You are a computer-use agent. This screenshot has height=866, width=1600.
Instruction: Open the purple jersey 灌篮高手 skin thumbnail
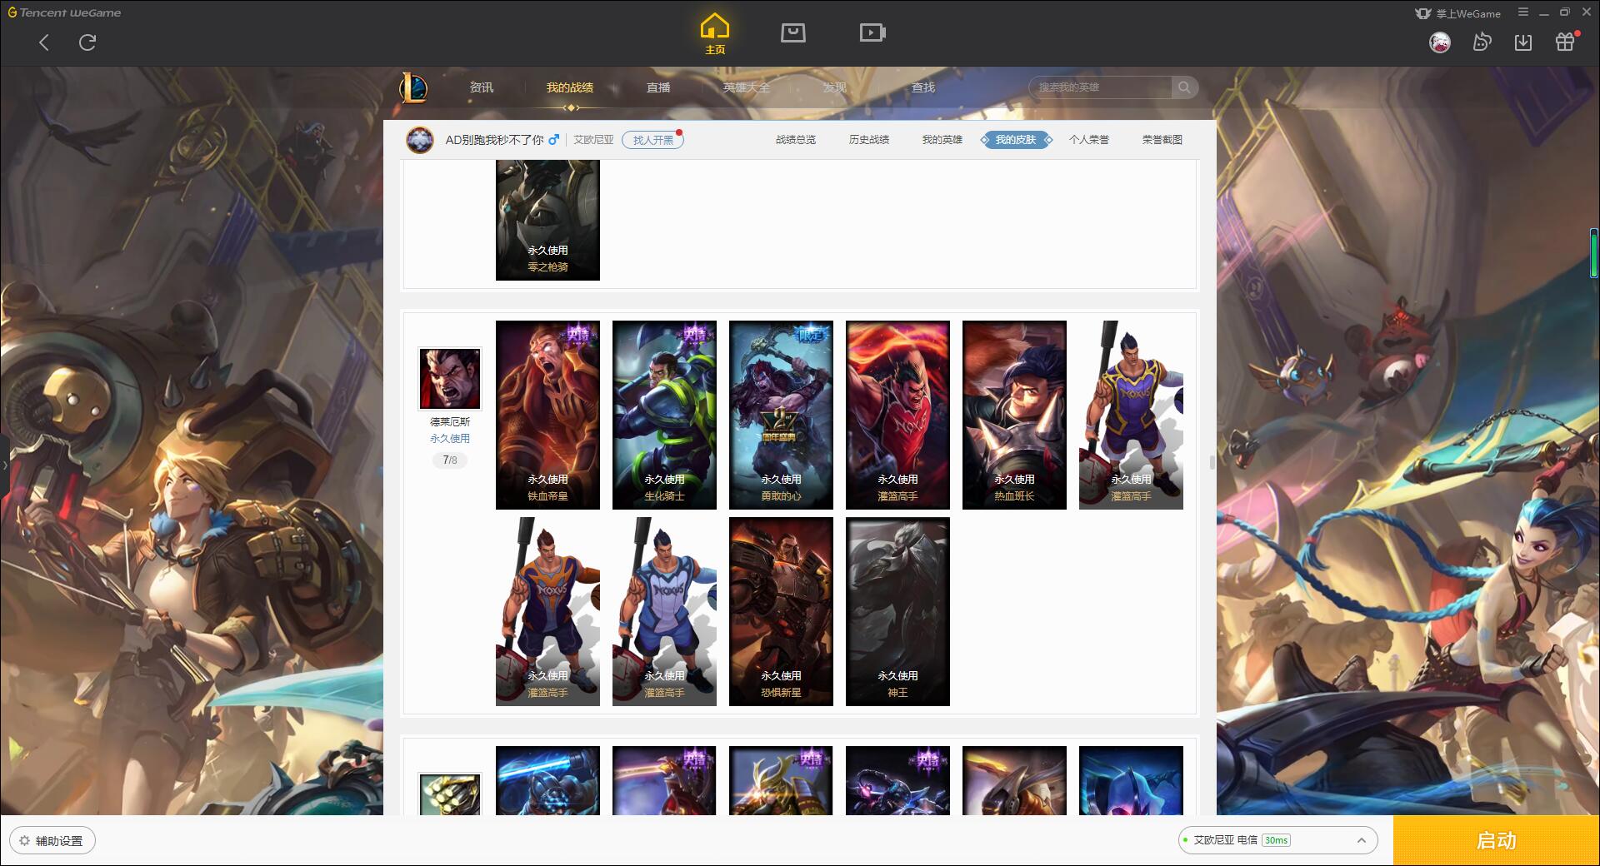1131,415
